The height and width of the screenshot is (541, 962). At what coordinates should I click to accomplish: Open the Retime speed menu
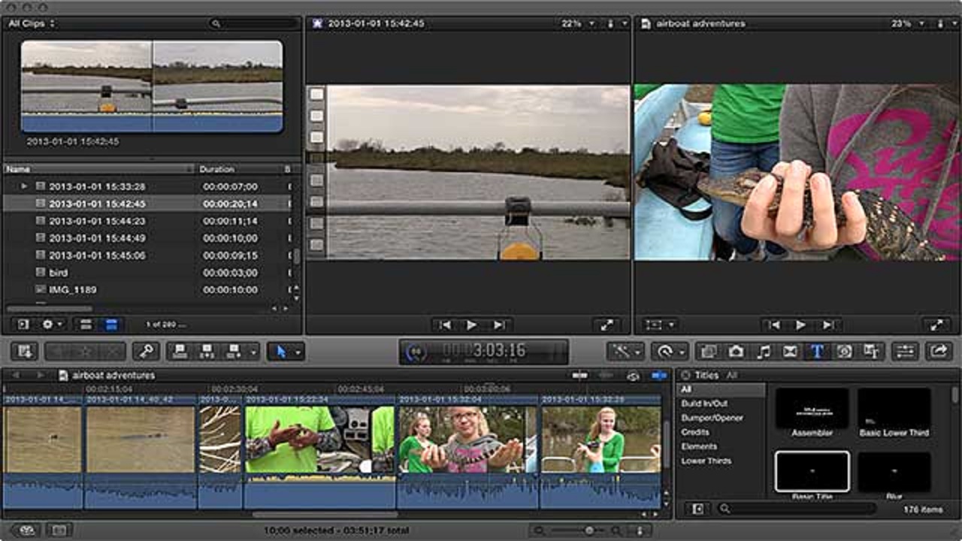click(x=670, y=351)
